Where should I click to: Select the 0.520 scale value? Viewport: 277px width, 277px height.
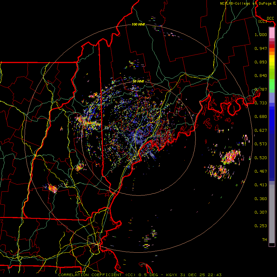click(261, 158)
